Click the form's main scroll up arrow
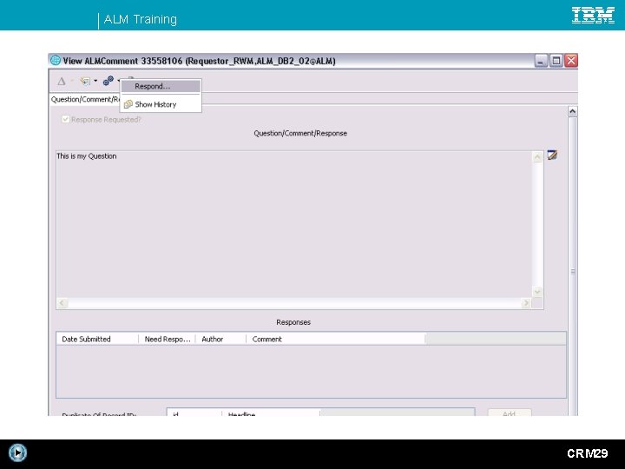Screen dimensions: 625x469 point(572,112)
